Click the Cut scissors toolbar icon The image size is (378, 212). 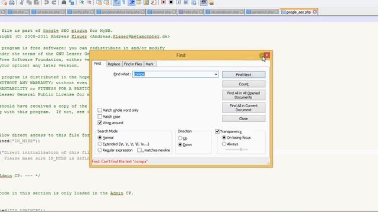(21, 2)
